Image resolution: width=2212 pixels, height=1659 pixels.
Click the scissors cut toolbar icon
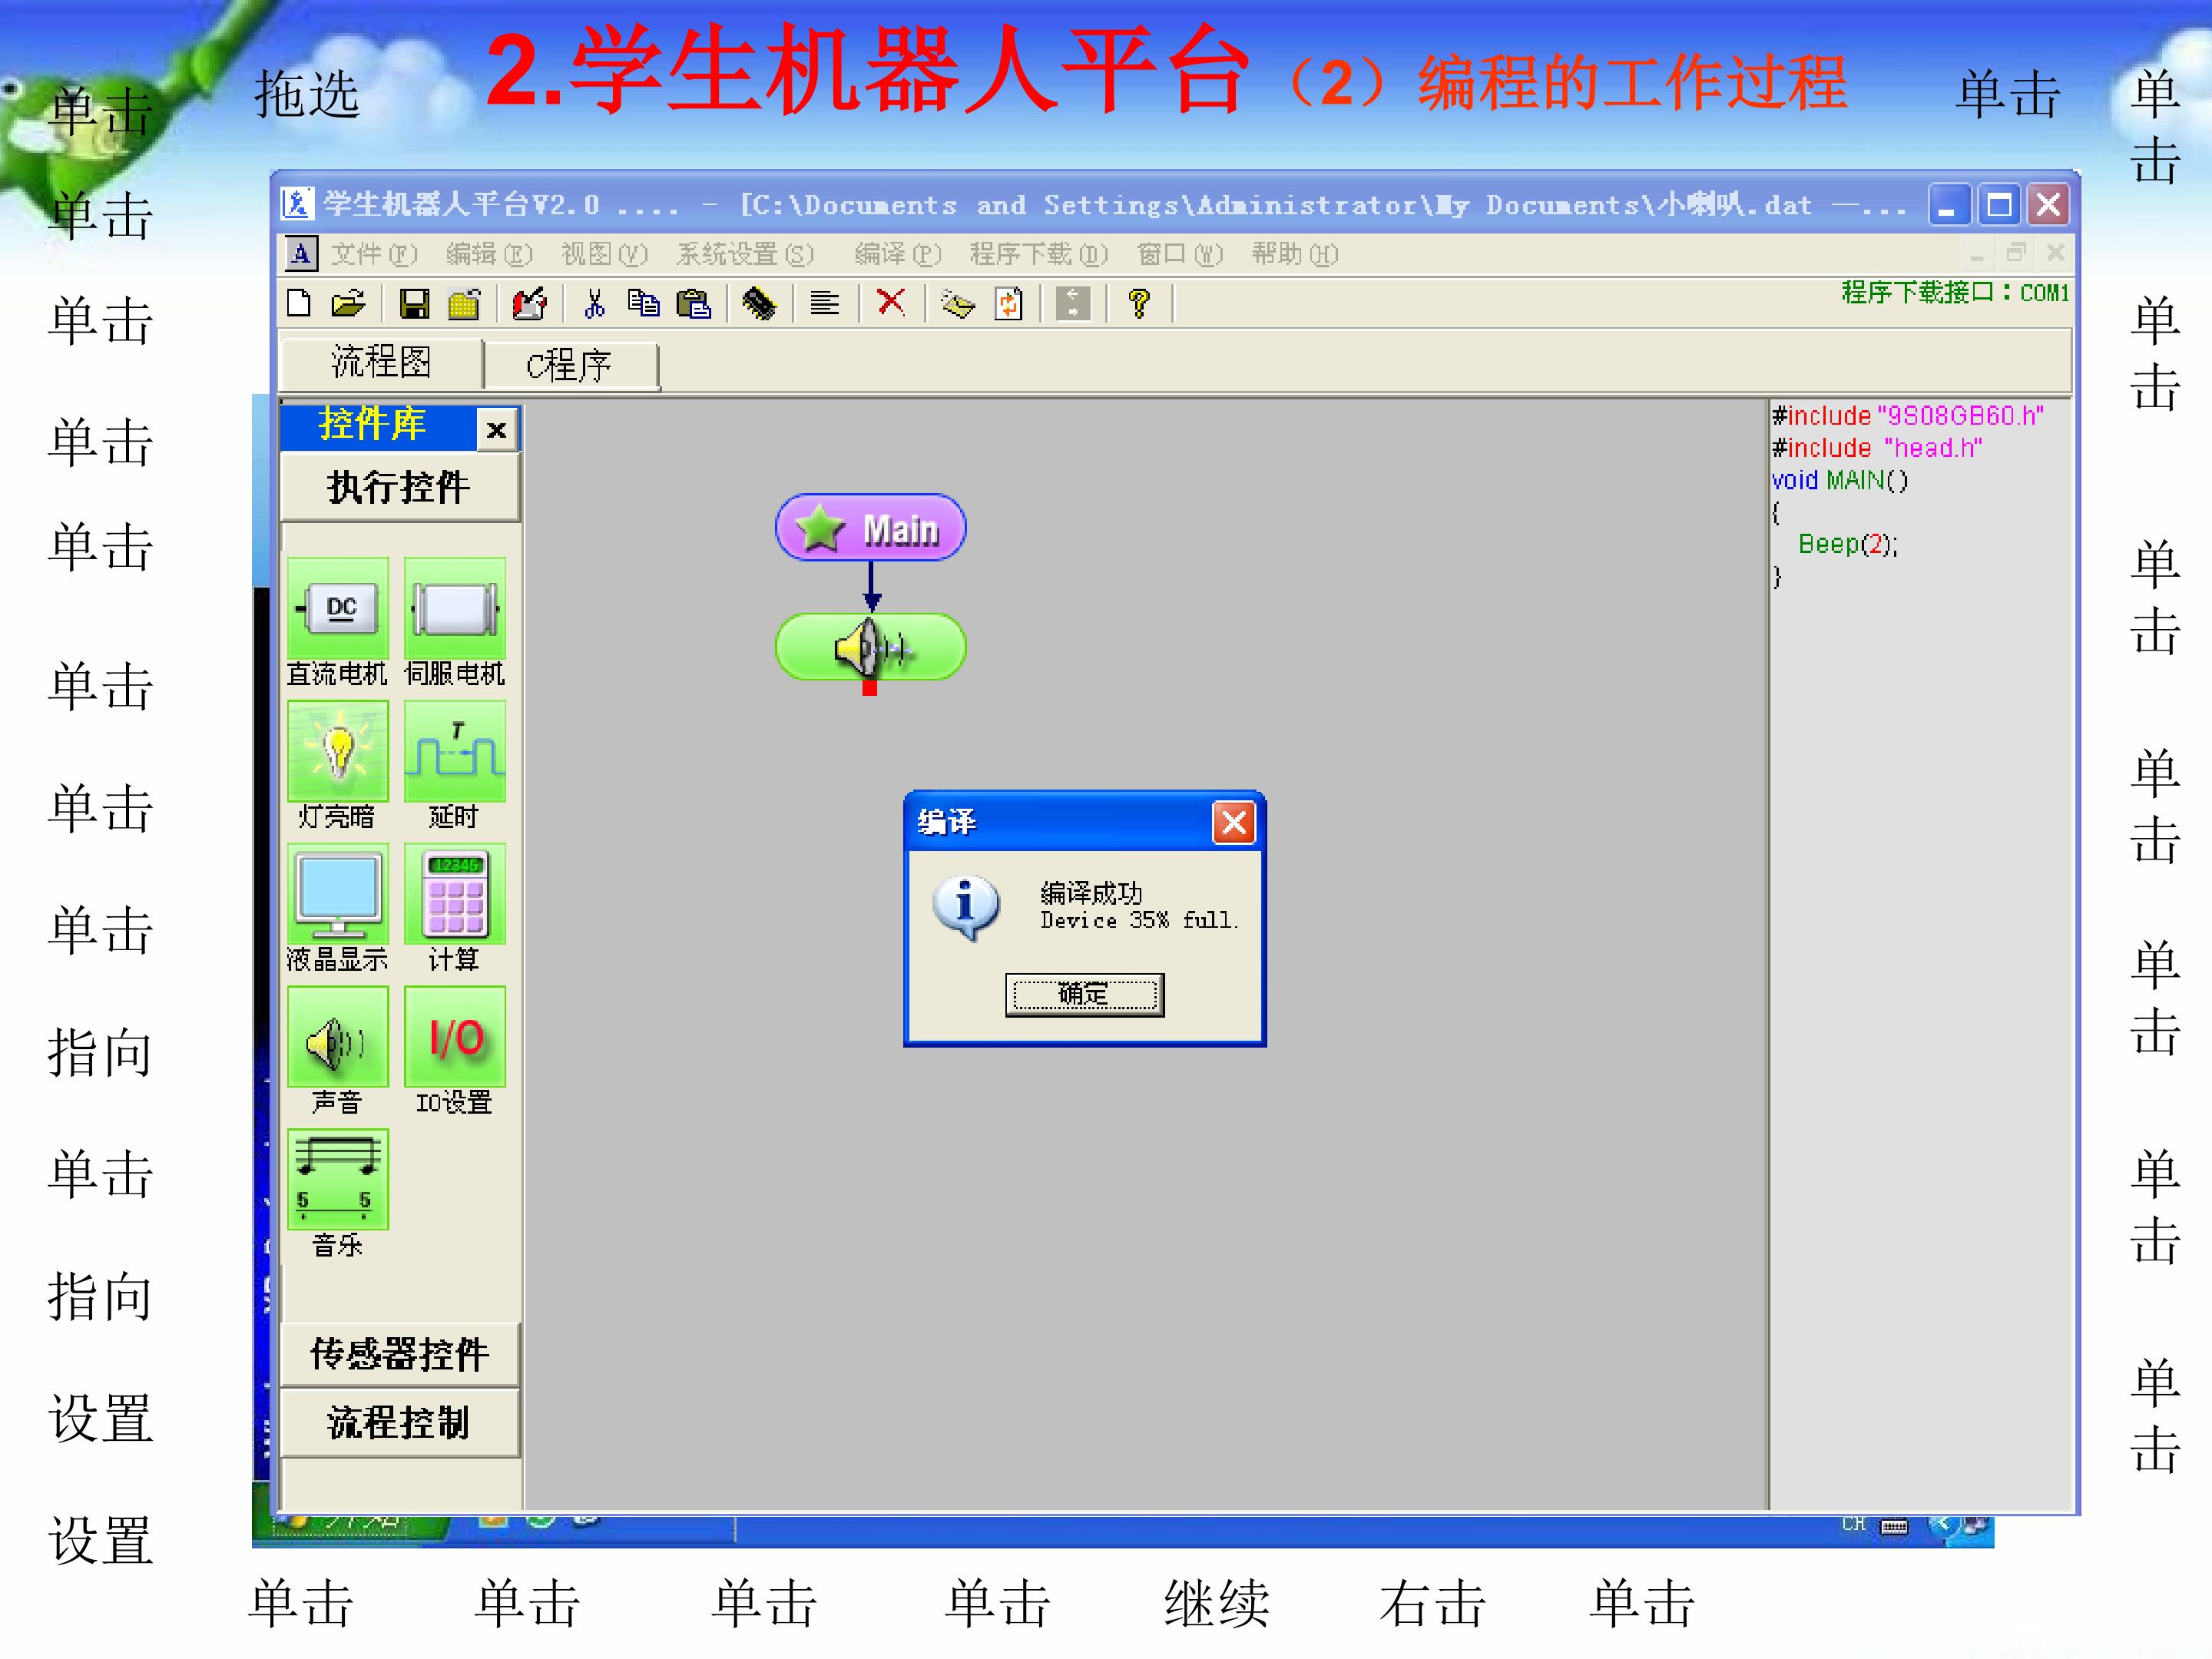point(594,303)
